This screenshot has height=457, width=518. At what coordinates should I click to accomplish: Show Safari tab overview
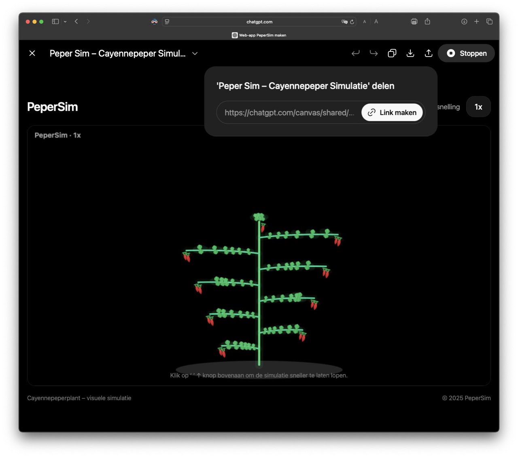(489, 21)
